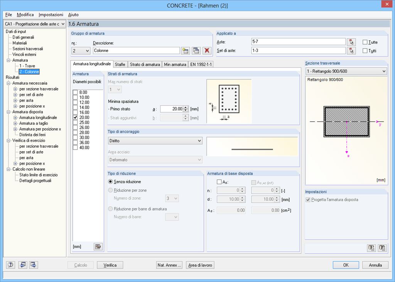Select the Distinta dei ferri tree item

tap(32, 135)
